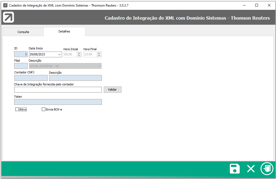Click the Contador CNPJ field
276x179 pixels.
[31, 78]
